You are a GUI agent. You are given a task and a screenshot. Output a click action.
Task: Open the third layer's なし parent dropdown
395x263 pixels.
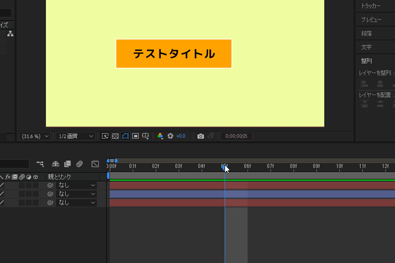(x=76, y=202)
